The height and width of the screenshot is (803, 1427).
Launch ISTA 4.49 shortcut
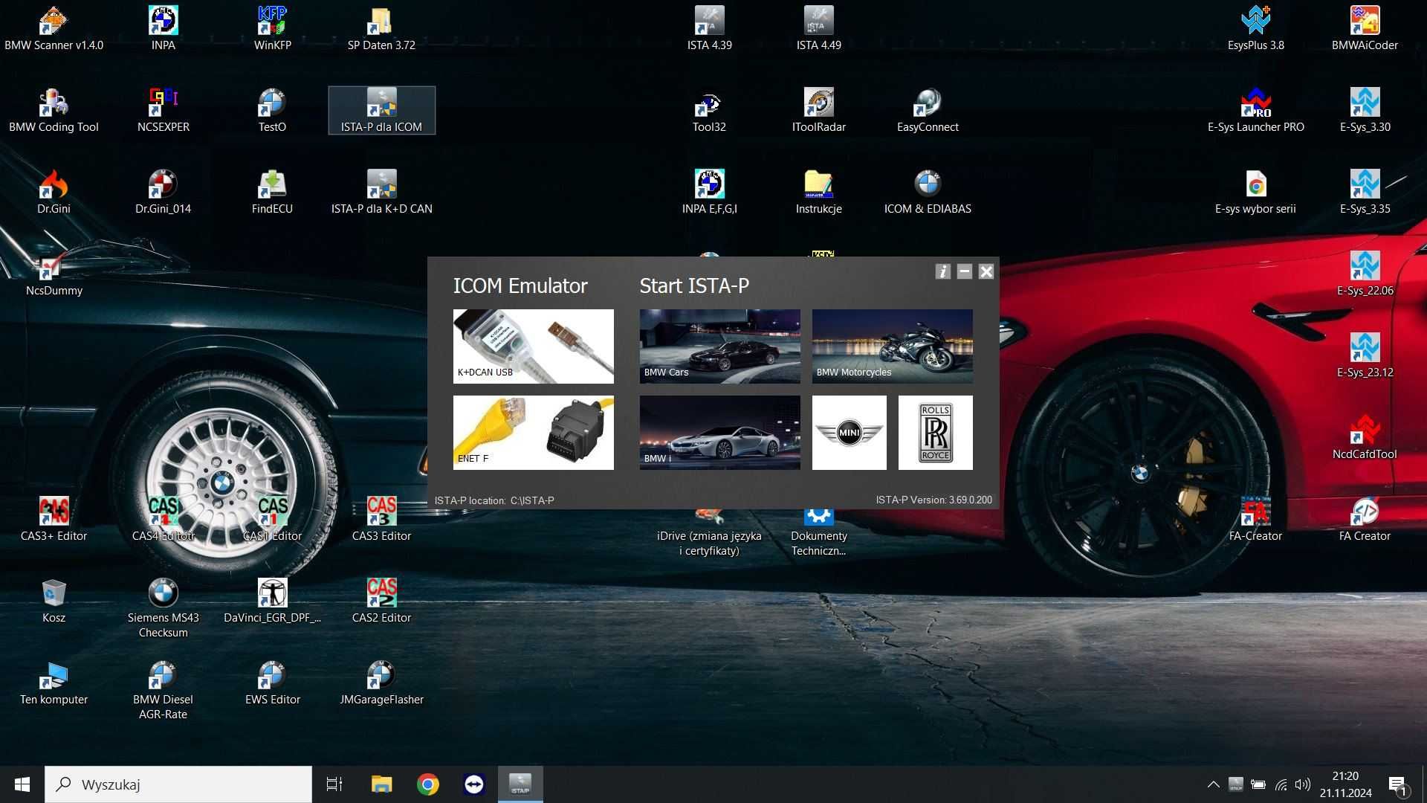point(818,30)
